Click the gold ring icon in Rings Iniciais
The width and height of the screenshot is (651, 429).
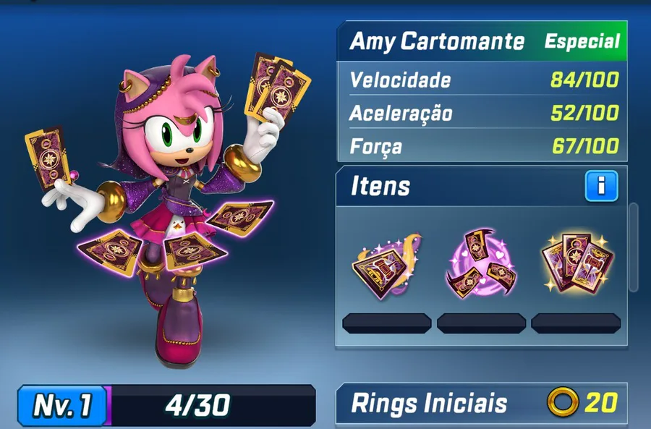pyautogui.click(x=563, y=402)
